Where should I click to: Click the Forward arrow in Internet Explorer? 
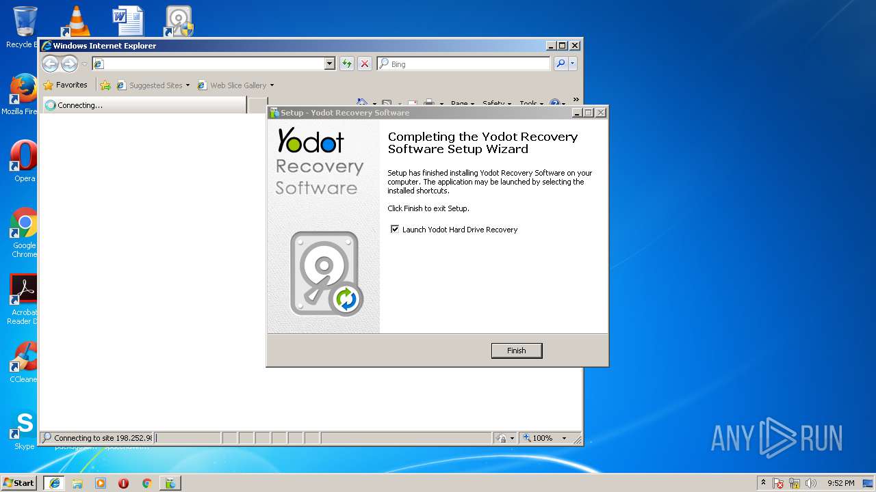click(x=70, y=64)
